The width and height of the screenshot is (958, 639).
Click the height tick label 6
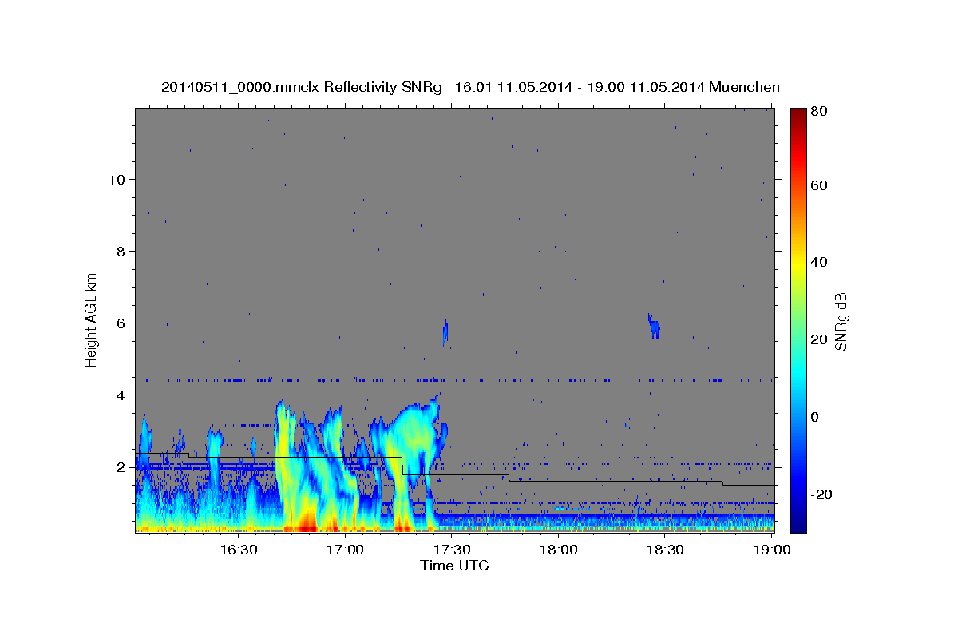tap(121, 323)
